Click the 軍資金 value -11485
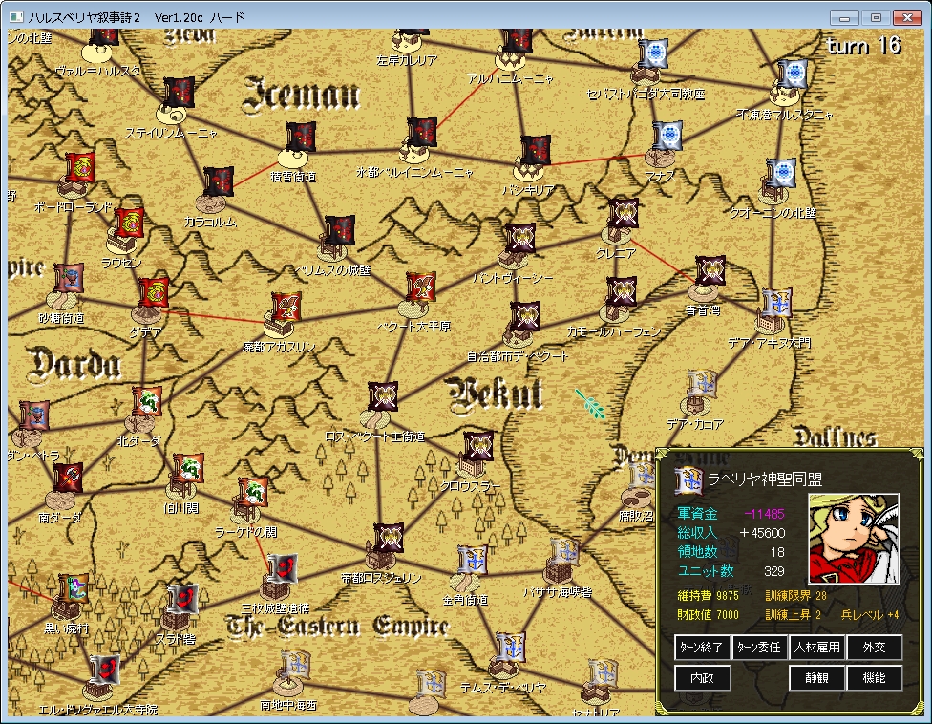Image resolution: width=932 pixels, height=724 pixels. click(764, 514)
